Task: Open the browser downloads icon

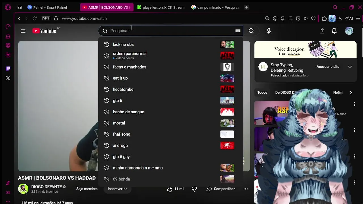Action: coord(339,18)
